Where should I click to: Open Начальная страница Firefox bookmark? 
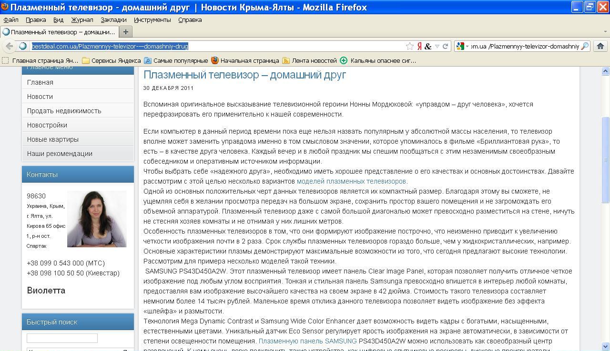pos(245,60)
